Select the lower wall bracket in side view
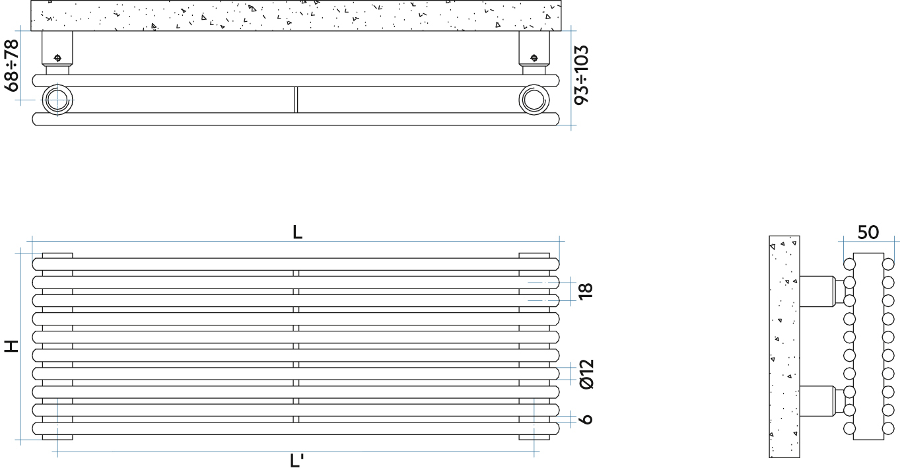 (x=819, y=398)
